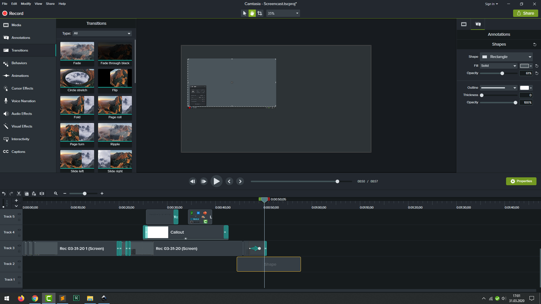The width and height of the screenshot is (541, 304).
Task: Hide Track 5 with eye icon
Action: (x=19, y=214)
